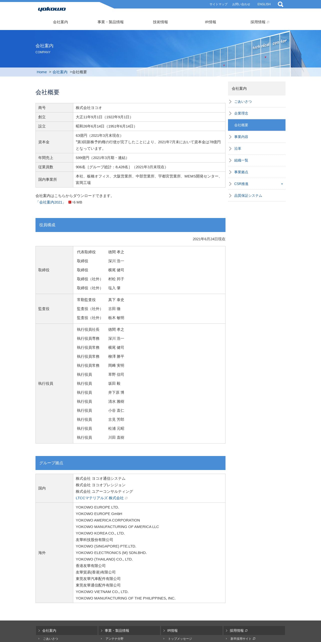Click footer 採用情報 heading
Image resolution: width=321 pixels, height=642 pixels.
point(254,630)
